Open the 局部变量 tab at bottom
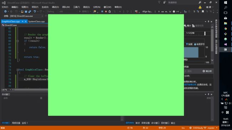 16,123
